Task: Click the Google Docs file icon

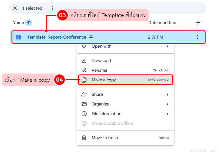Action: (x=19, y=37)
